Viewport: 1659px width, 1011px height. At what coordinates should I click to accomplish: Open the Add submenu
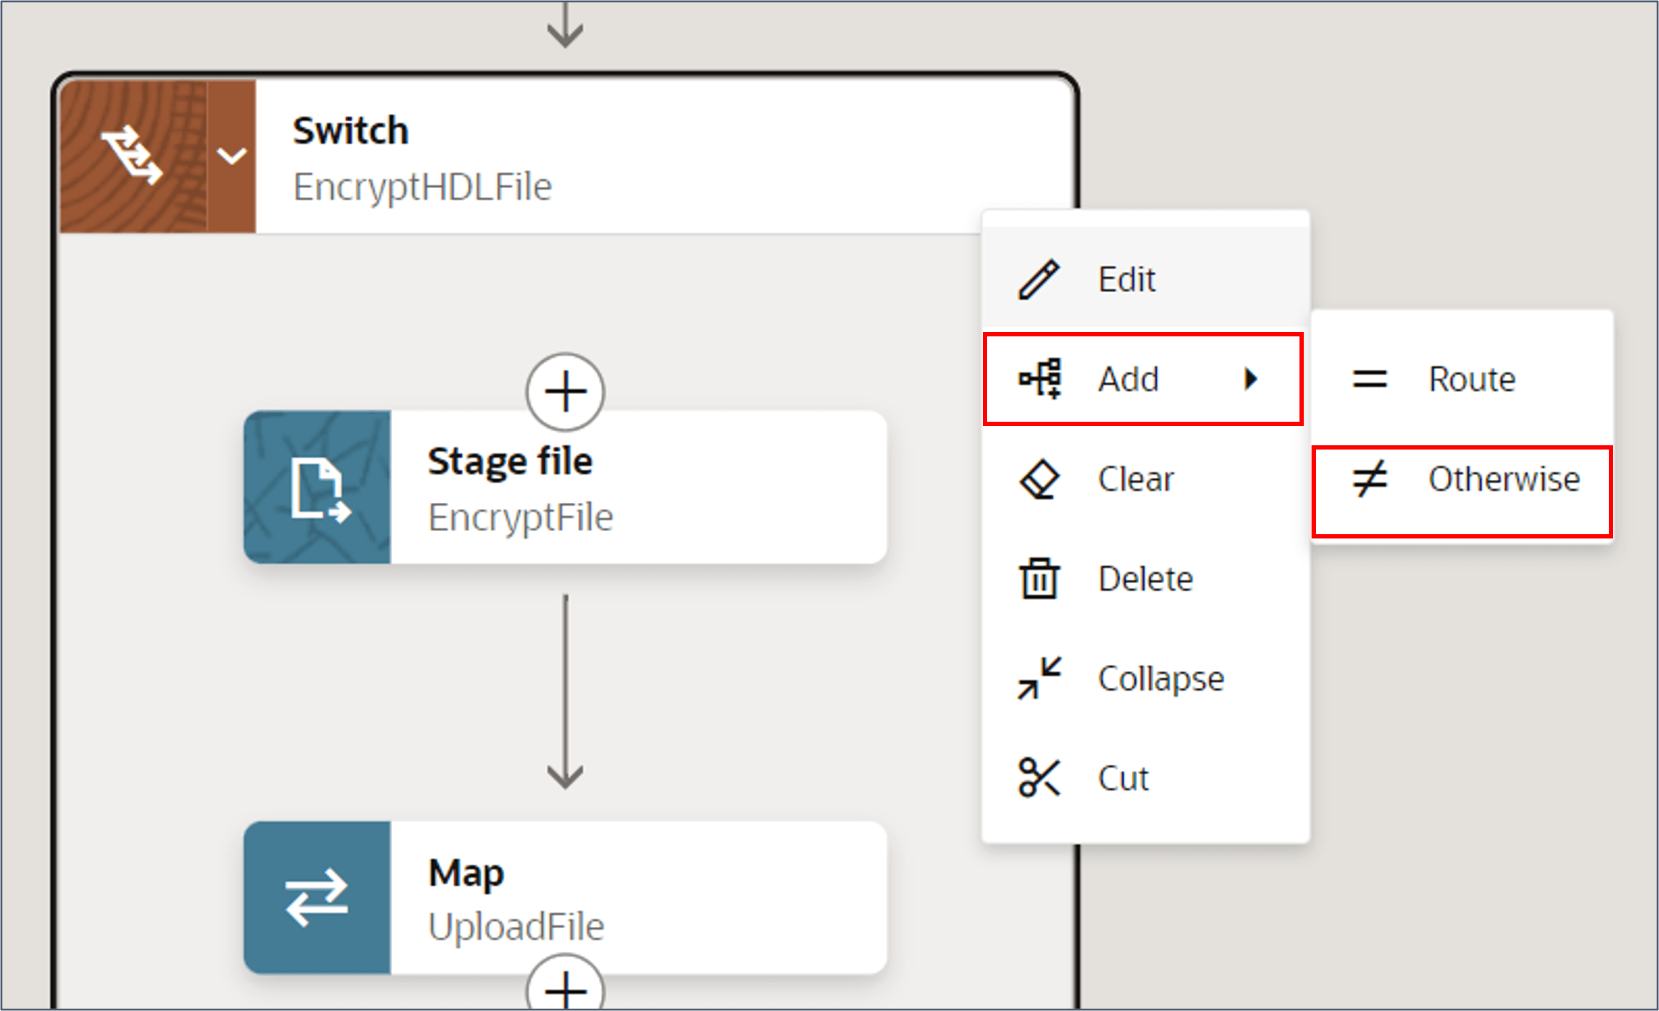1143,378
